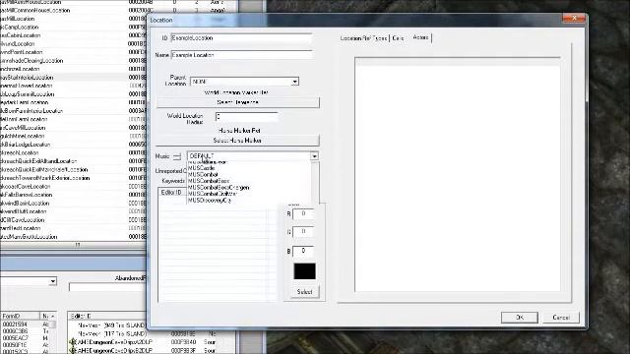The width and height of the screenshot is (630, 354).
Task: Select NavMesh 117 Tris row
Action: click(x=111, y=333)
